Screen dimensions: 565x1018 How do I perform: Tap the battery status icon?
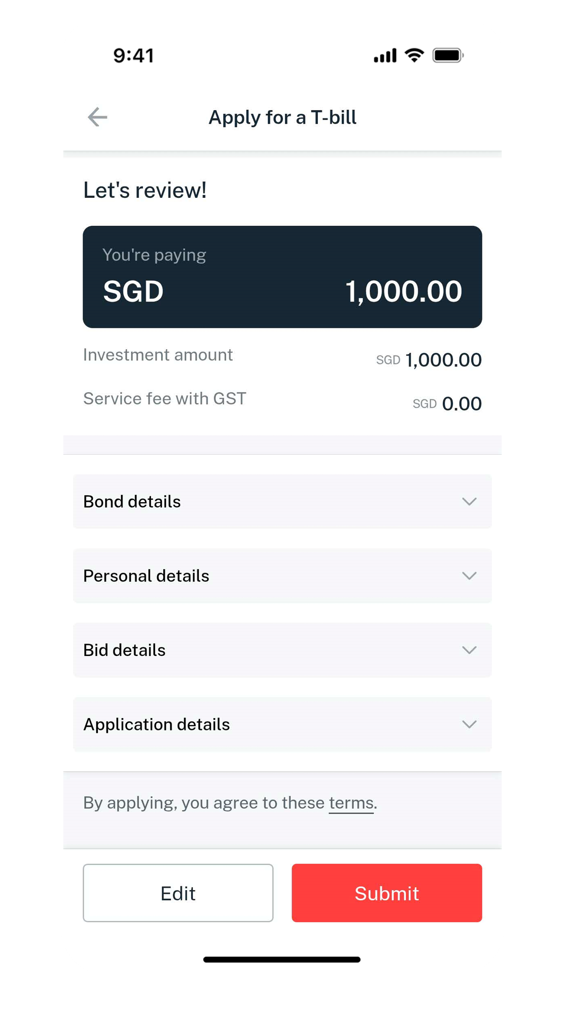click(x=448, y=56)
